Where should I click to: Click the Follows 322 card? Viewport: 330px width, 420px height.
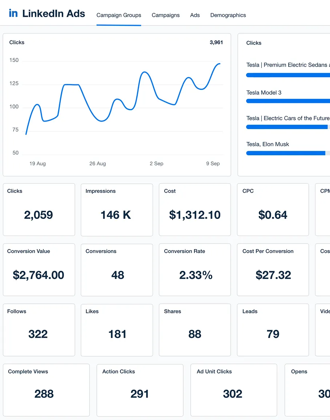39,330
